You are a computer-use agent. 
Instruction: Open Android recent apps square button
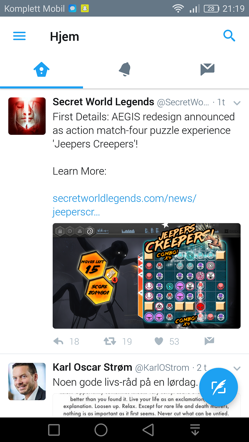[x=54, y=430]
